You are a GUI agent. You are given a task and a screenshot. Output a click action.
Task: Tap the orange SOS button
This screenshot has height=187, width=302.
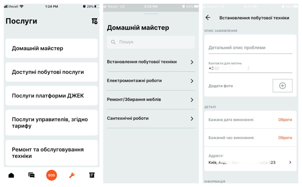pos(51,175)
